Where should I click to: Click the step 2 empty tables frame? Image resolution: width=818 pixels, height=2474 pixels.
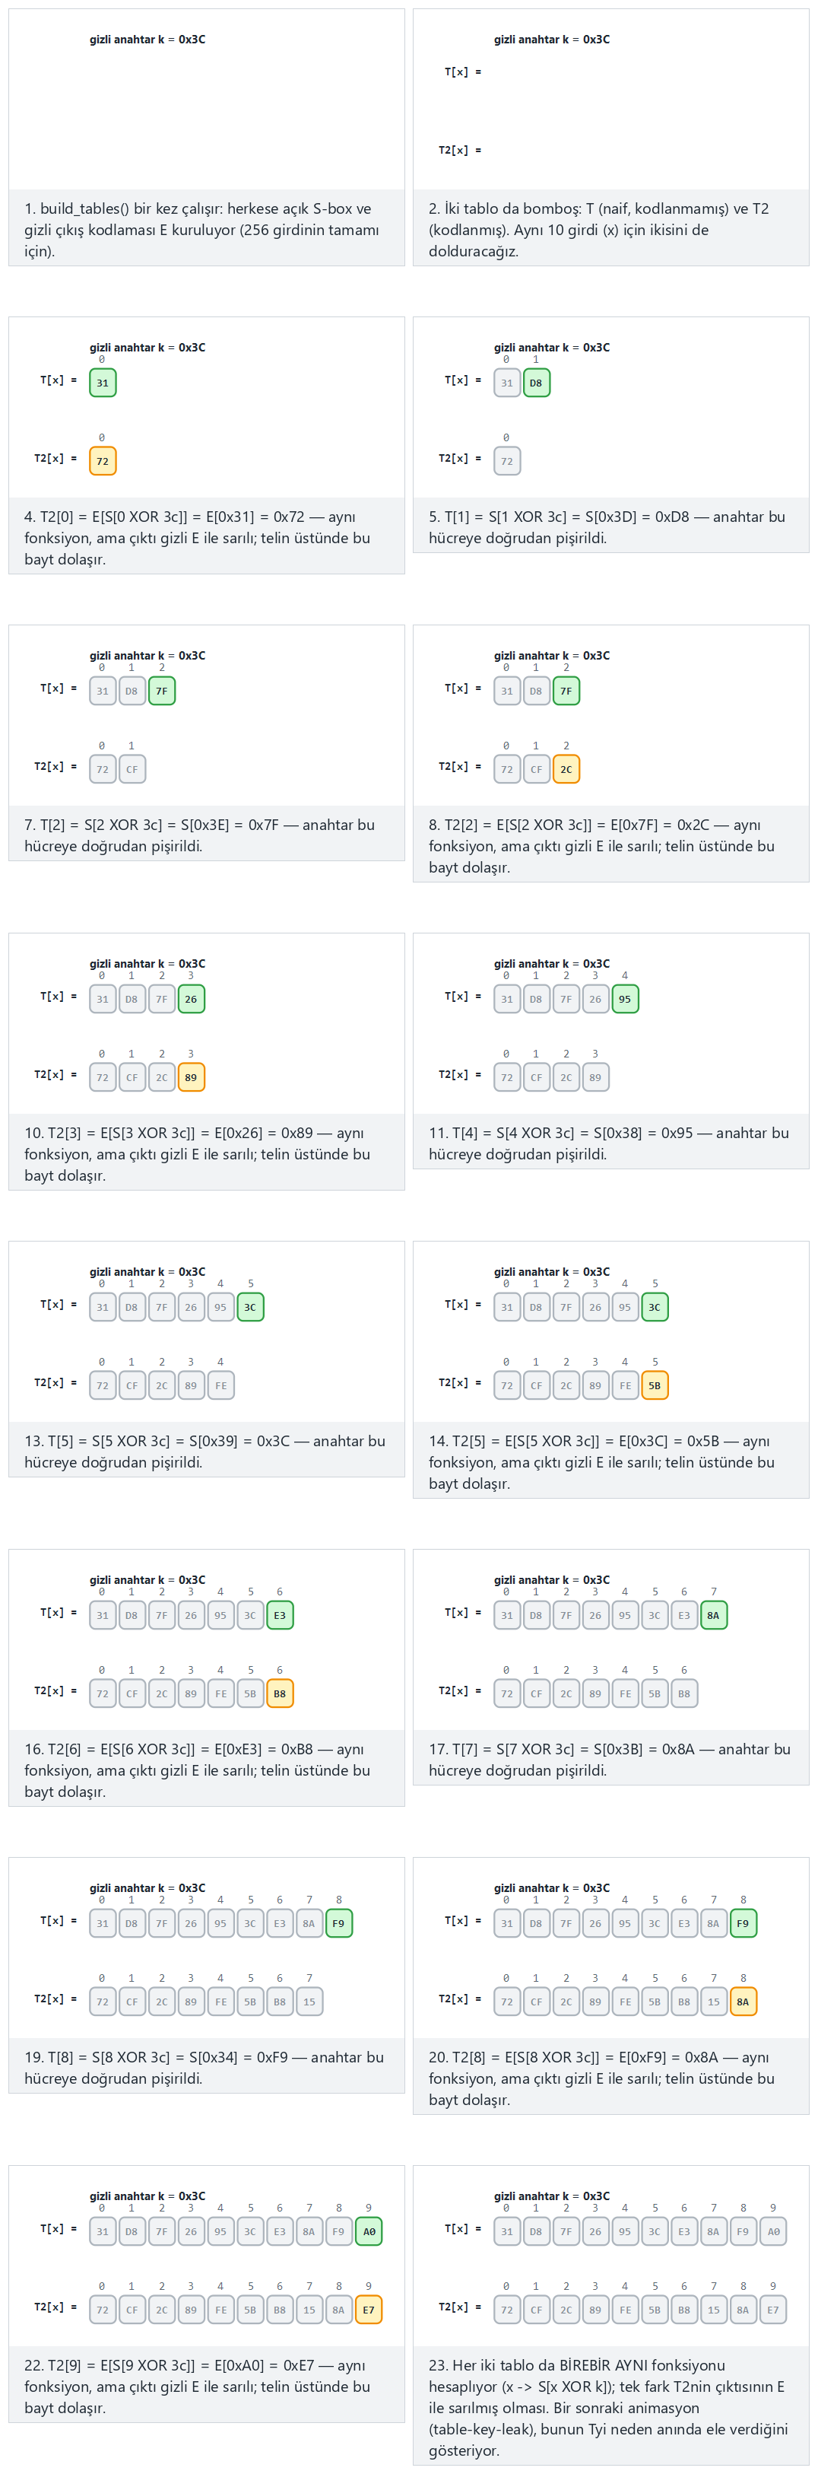(x=610, y=100)
